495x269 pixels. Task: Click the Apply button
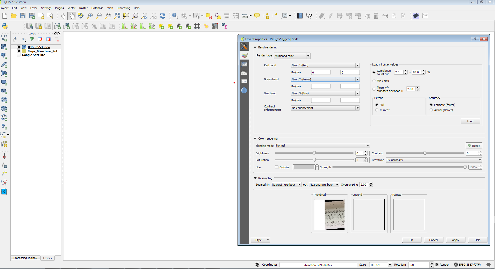click(455, 240)
